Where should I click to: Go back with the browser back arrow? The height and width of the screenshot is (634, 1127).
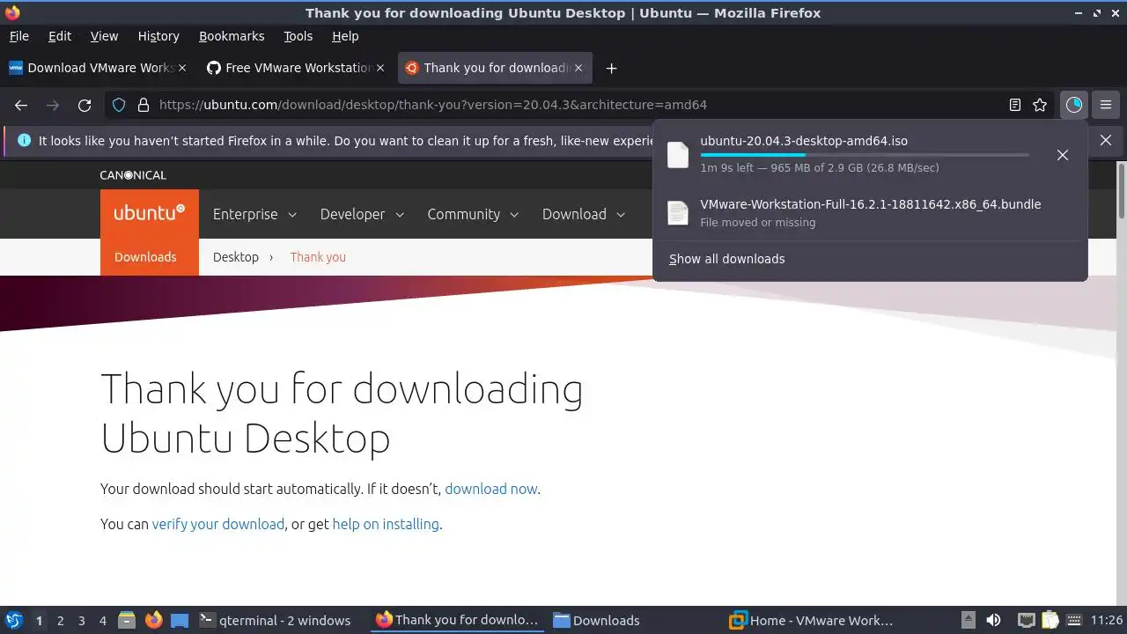pyautogui.click(x=21, y=105)
